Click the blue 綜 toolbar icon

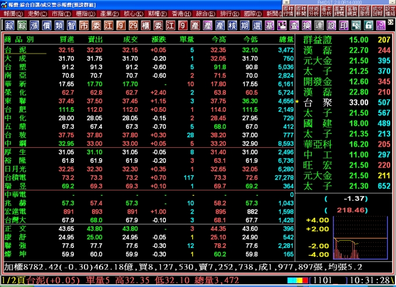pos(9,25)
